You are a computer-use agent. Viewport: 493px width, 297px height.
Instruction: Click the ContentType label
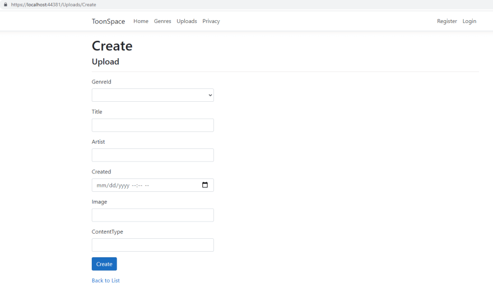(107, 232)
